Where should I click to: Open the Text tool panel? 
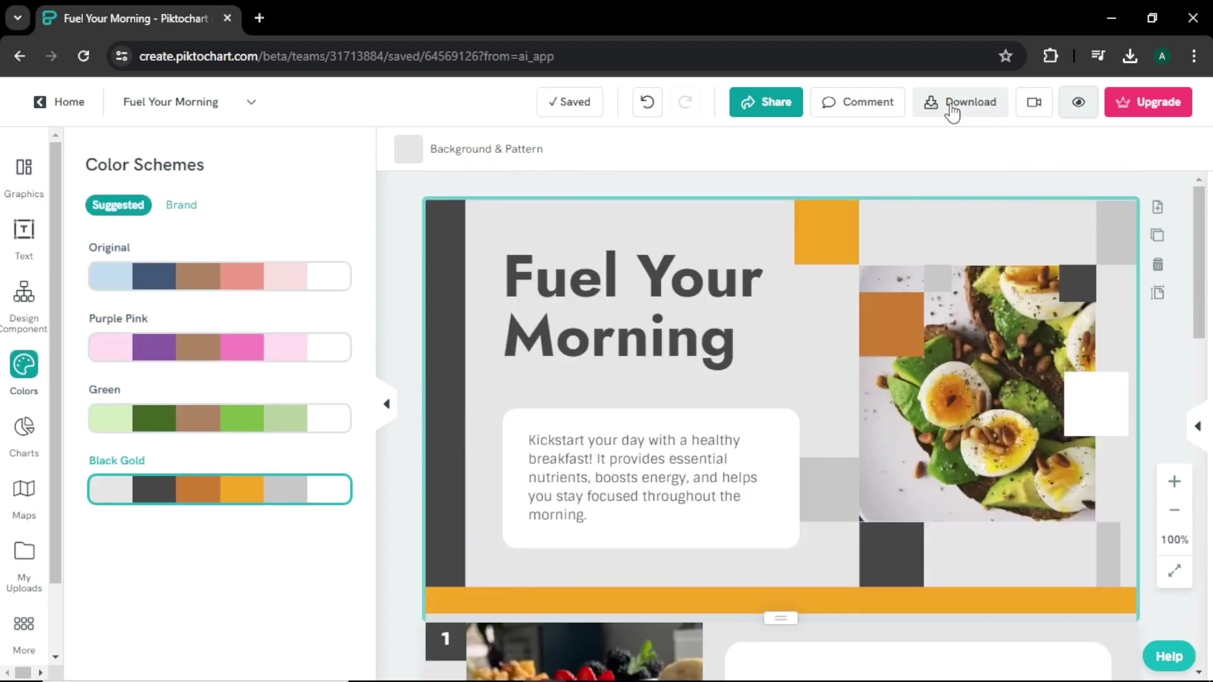[x=24, y=239]
